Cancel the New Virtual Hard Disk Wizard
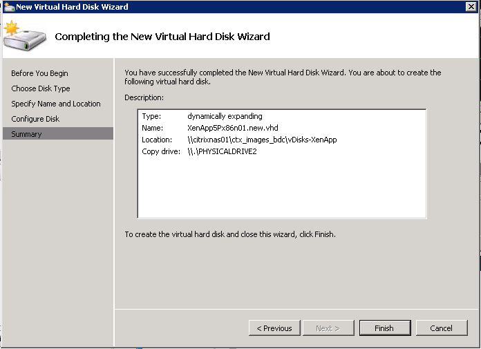Viewport: 481px width, 349px height. tap(442, 328)
